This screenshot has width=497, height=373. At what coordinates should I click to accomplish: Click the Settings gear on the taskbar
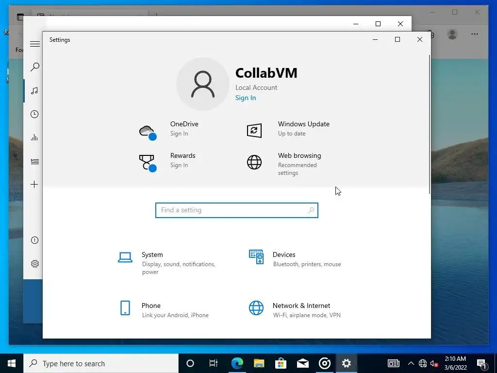coord(346,363)
